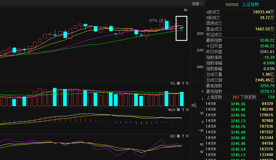The height and width of the screenshot is (160, 276).
Task: Click the X亿 volume unit label
Action: (x=194, y=105)
